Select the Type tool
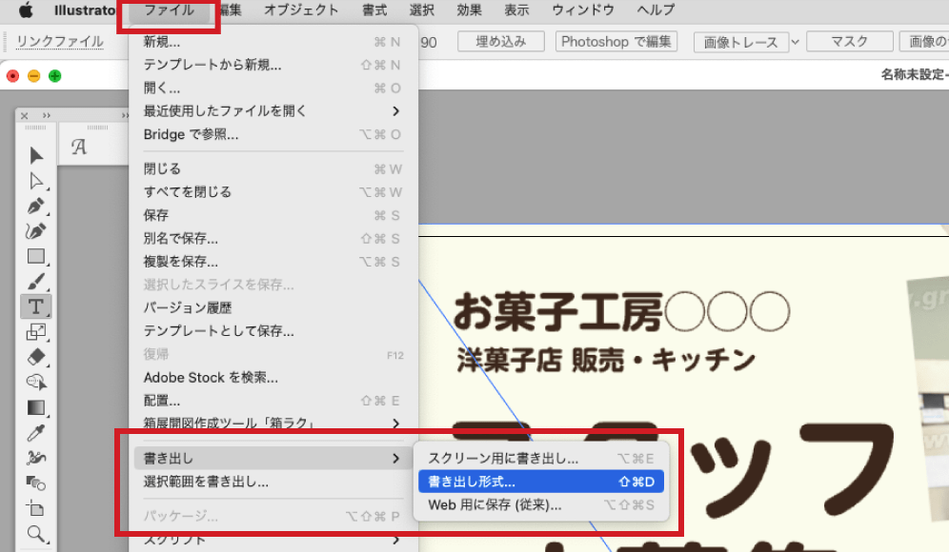Image resolution: width=949 pixels, height=552 pixels. click(x=36, y=306)
